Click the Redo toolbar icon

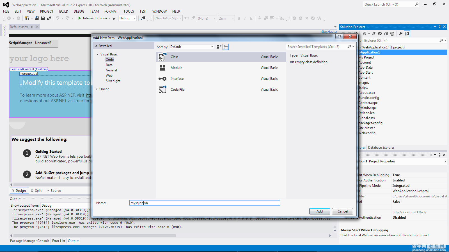[x=67, y=18]
